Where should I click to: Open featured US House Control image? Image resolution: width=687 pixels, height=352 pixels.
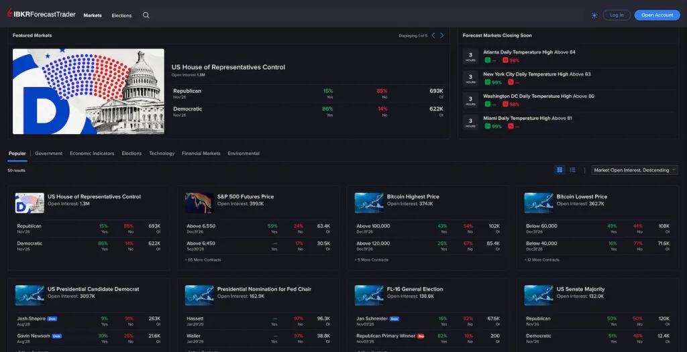click(x=89, y=91)
